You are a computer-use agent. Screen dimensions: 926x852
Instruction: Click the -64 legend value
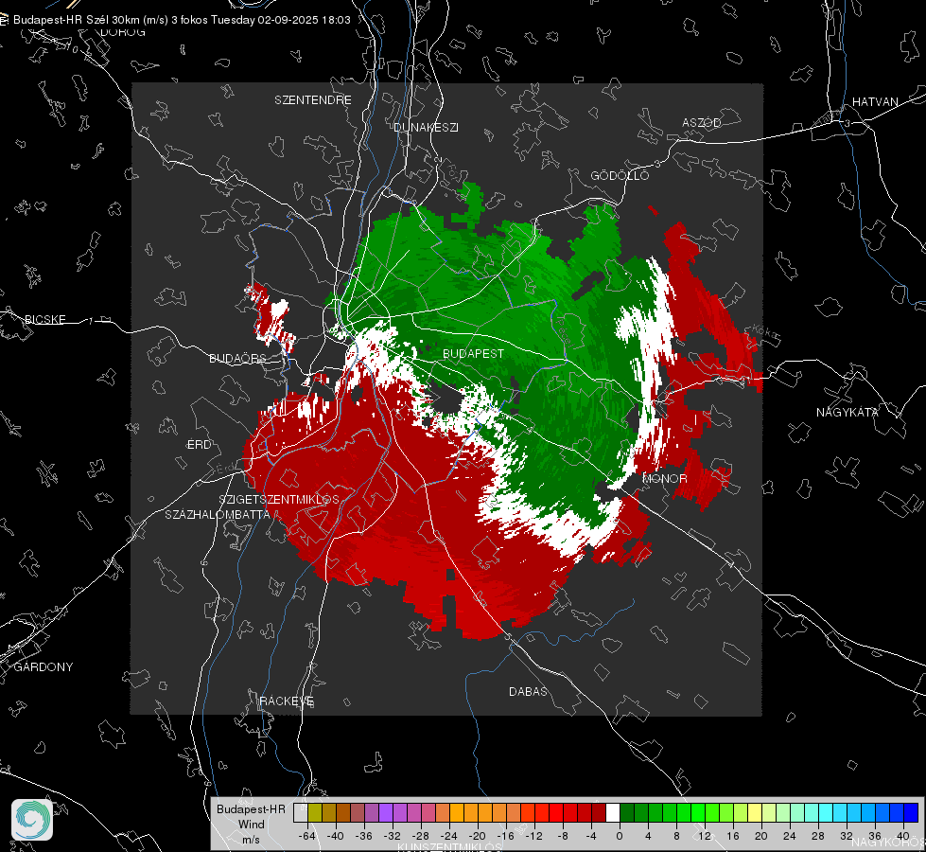(x=307, y=836)
